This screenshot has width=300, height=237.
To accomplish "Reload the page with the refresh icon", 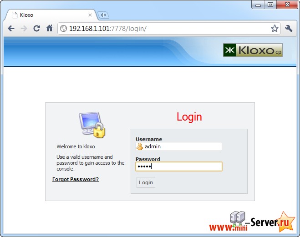I will pyautogui.click(x=36, y=29).
